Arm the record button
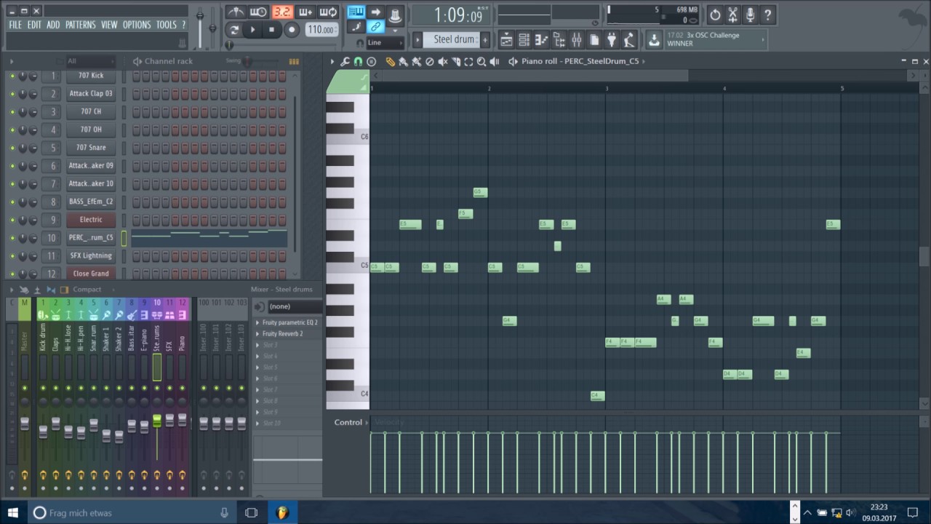Image resolution: width=931 pixels, height=524 pixels. 292,30
